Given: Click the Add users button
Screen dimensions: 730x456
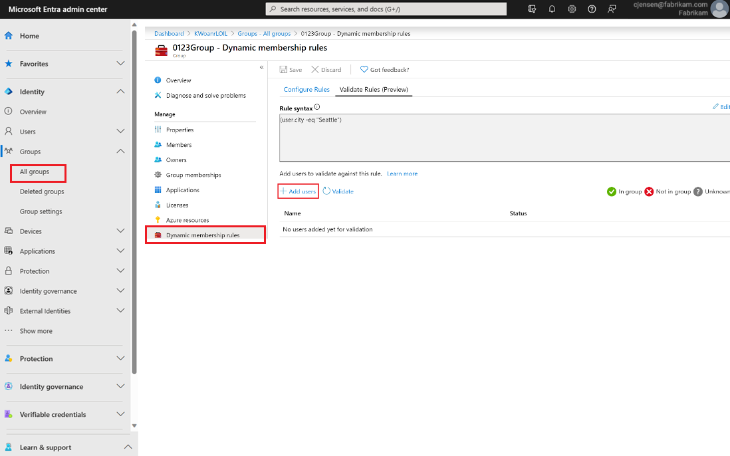Looking at the screenshot, I should coord(298,191).
